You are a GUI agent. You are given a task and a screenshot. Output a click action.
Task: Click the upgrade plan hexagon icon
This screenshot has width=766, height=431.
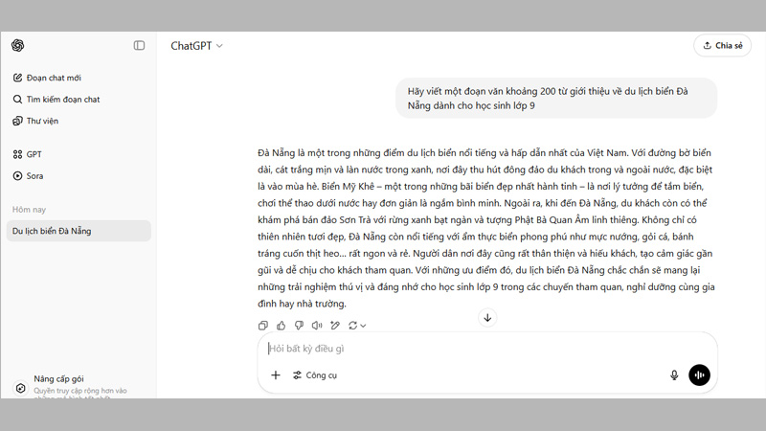[20, 388]
